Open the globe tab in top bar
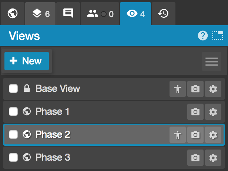 [13, 14]
